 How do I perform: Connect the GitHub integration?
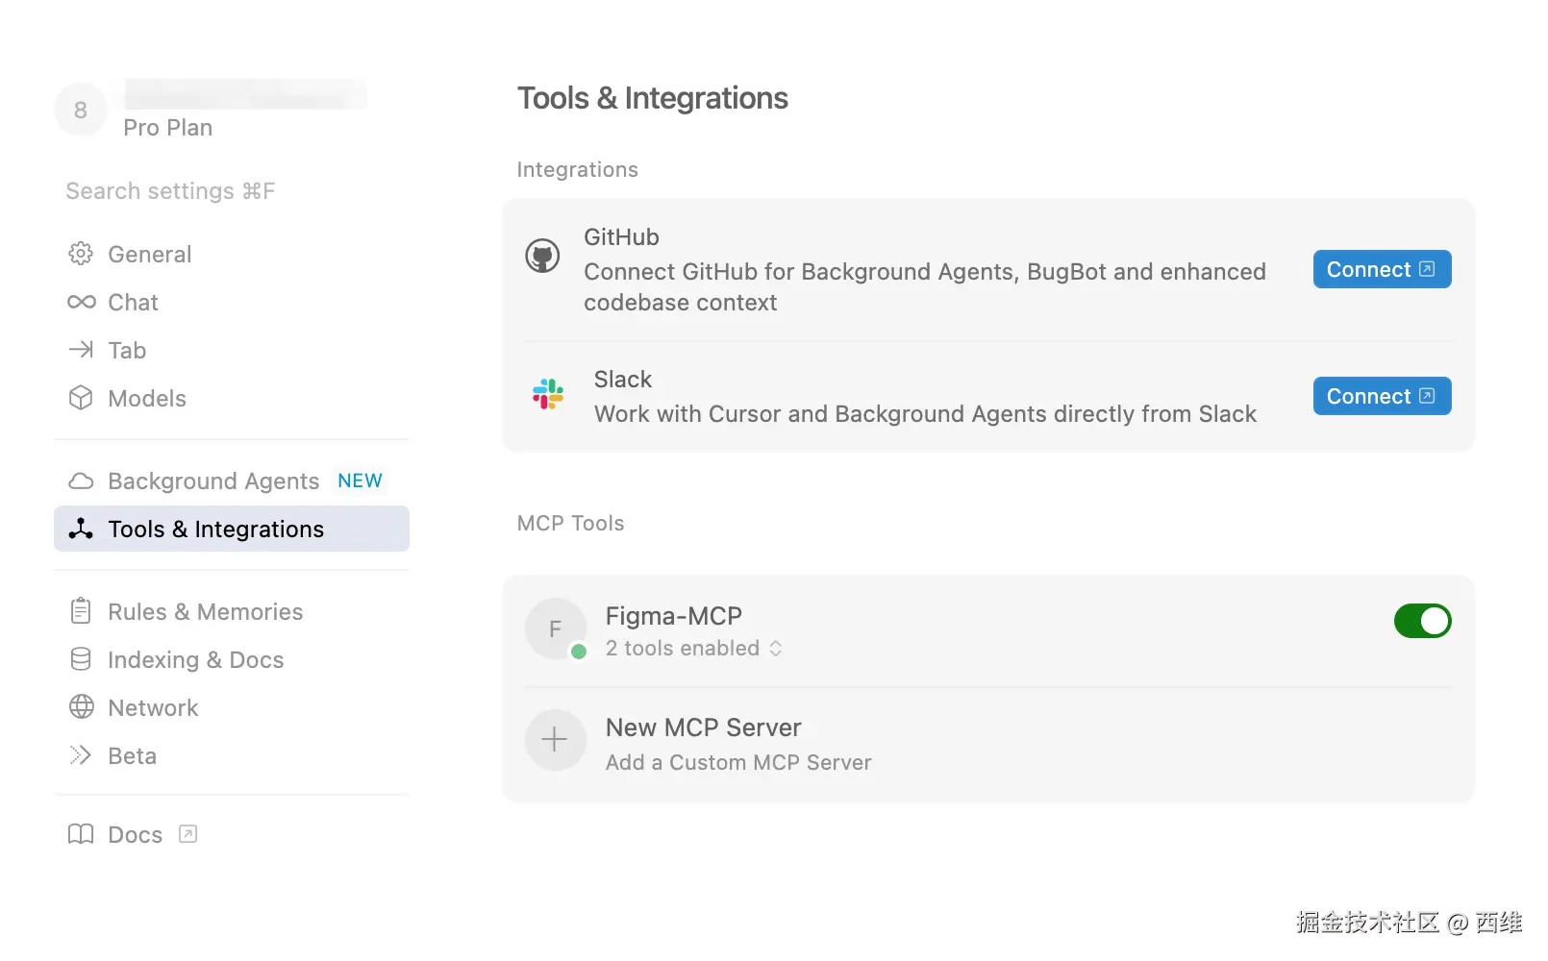tap(1382, 269)
